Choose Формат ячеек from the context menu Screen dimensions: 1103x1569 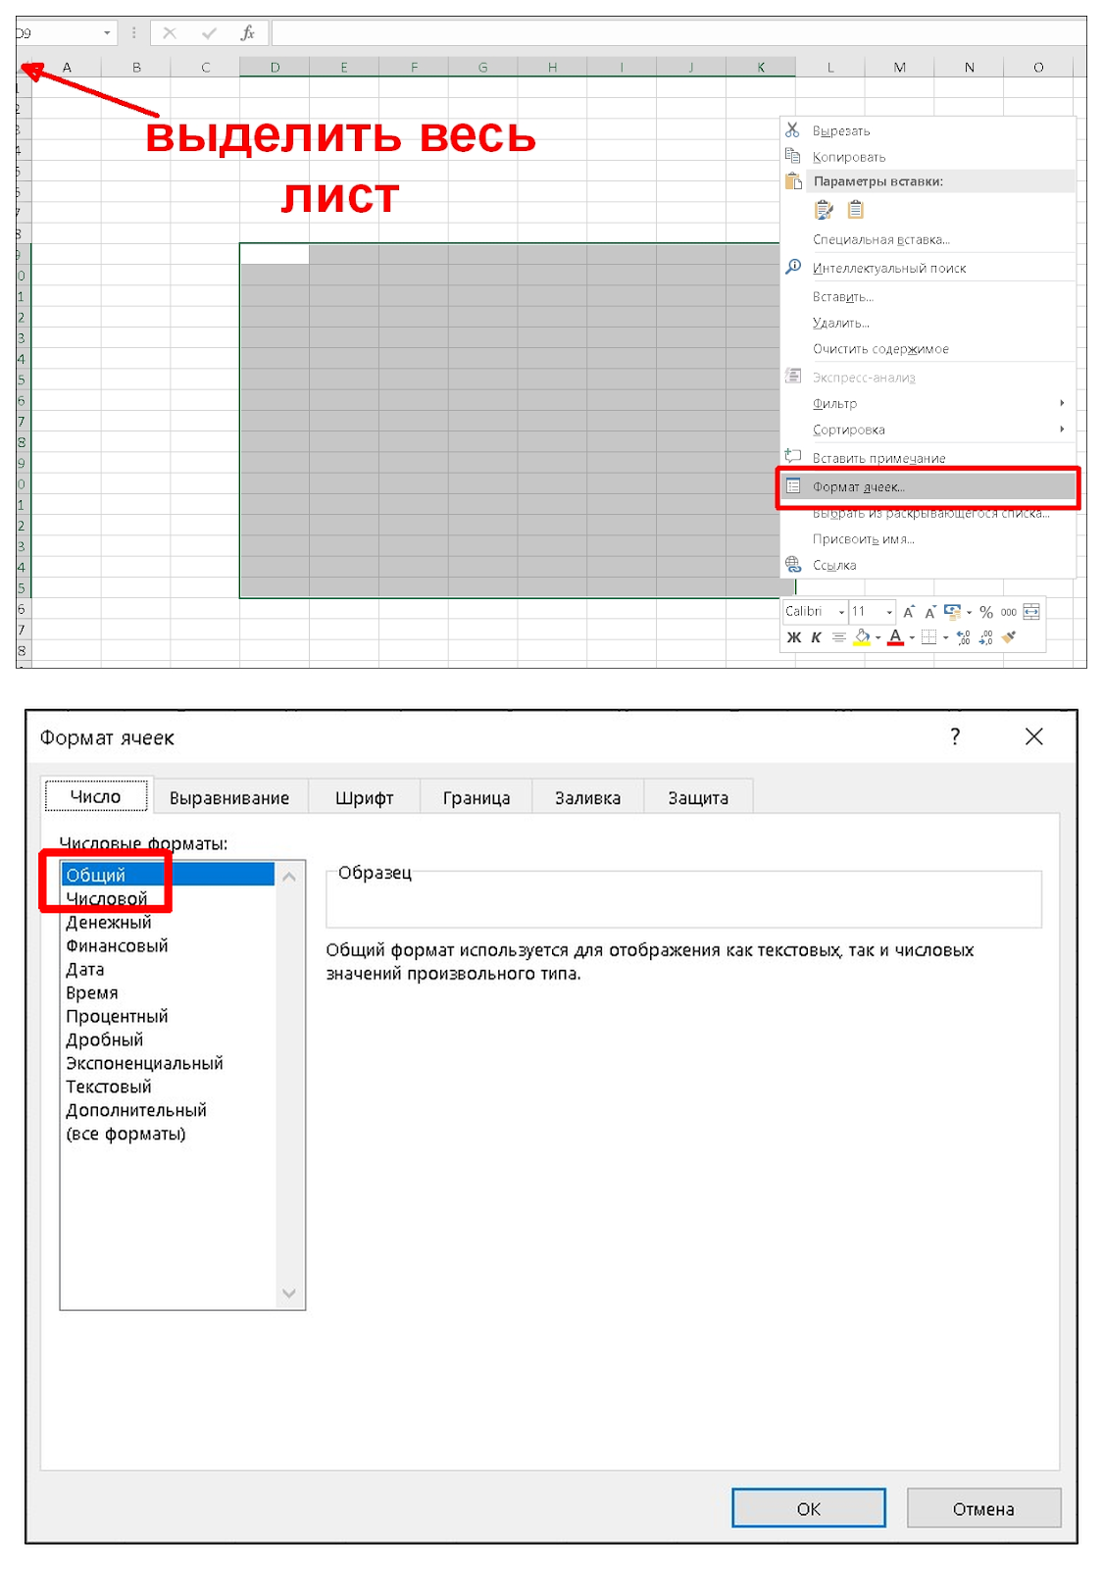pos(858,487)
